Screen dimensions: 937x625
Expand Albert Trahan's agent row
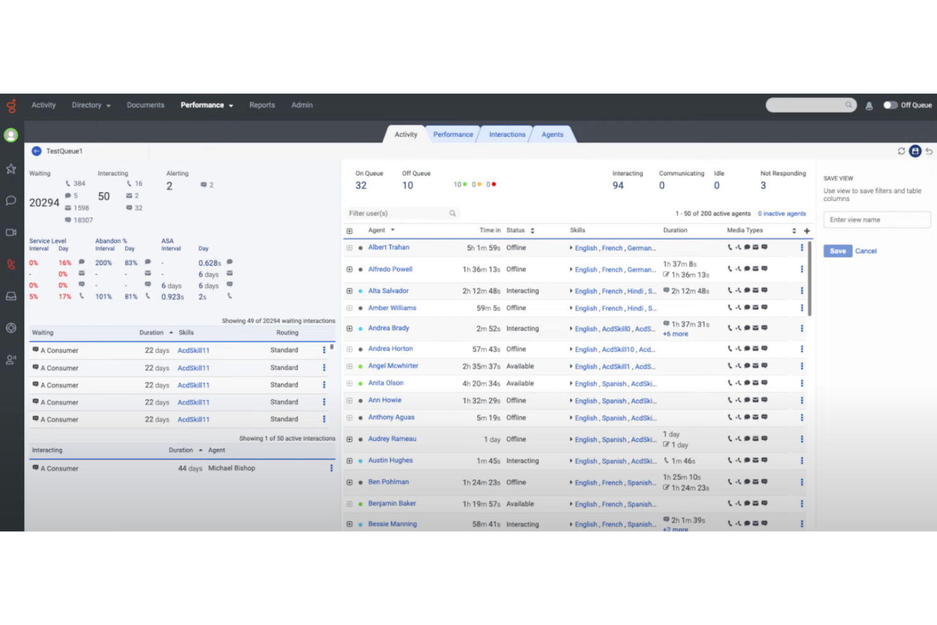pyautogui.click(x=349, y=248)
